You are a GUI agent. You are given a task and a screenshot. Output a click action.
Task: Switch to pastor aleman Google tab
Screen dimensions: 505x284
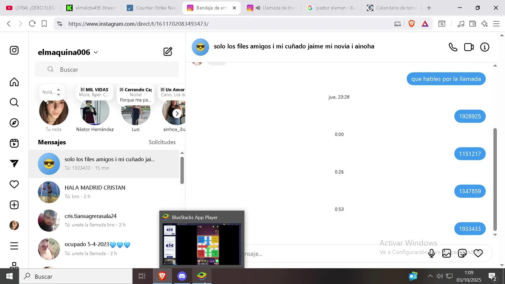332,8
